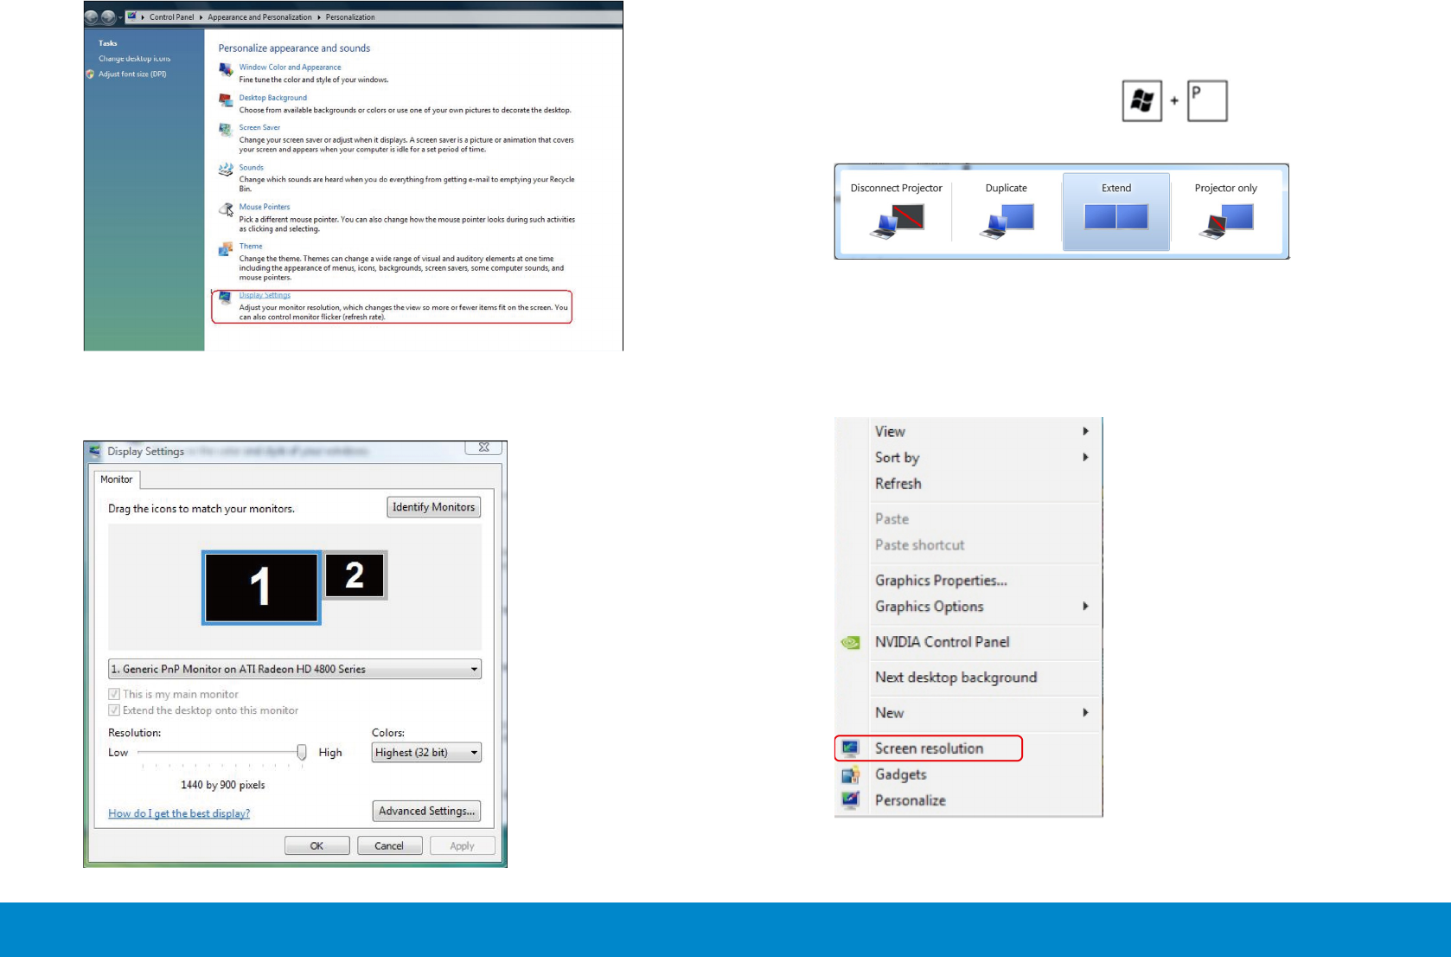Image resolution: width=1451 pixels, height=957 pixels.
Task: Click OK in Display Settings
Action: (x=317, y=846)
